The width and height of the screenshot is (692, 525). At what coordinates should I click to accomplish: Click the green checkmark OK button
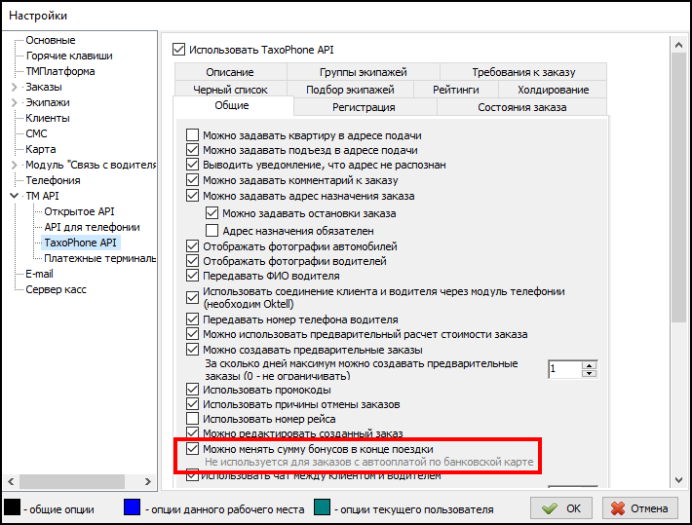point(562,508)
